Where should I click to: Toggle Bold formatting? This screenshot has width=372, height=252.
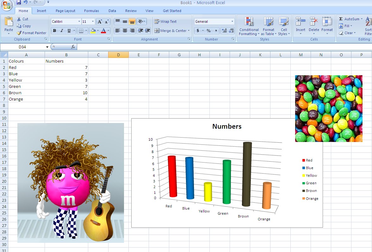click(x=54, y=31)
